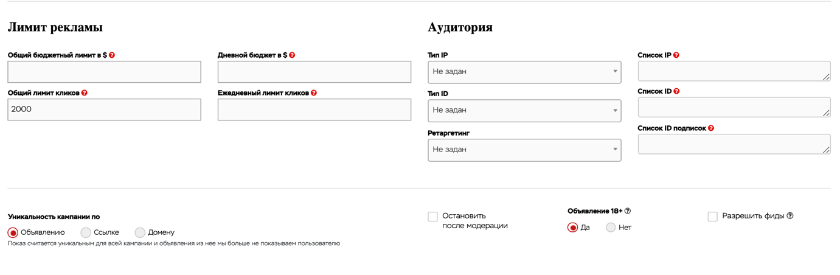The height and width of the screenshot is (275, 840).
Task: Click help icon next to Список IP
Action: [676, 55]
